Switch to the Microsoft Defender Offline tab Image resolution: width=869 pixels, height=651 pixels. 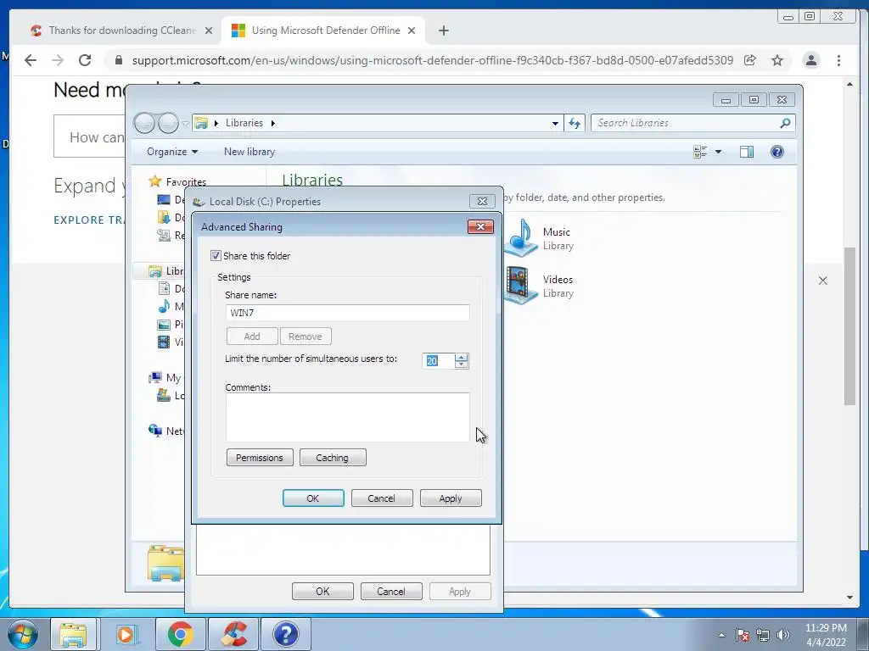(317, 31)
